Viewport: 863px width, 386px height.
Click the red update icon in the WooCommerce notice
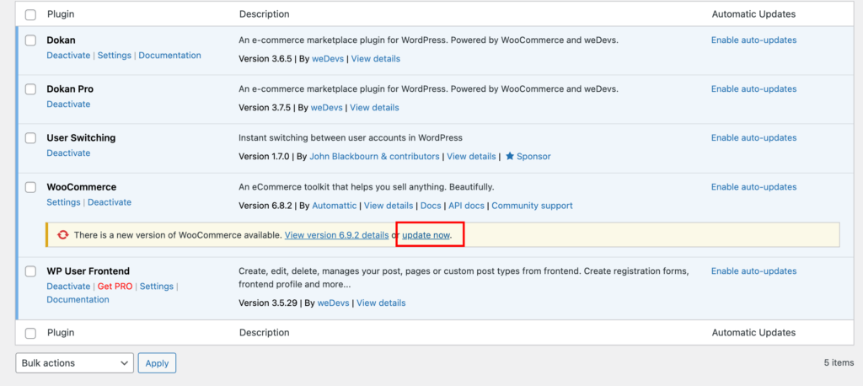pos(62,235)
